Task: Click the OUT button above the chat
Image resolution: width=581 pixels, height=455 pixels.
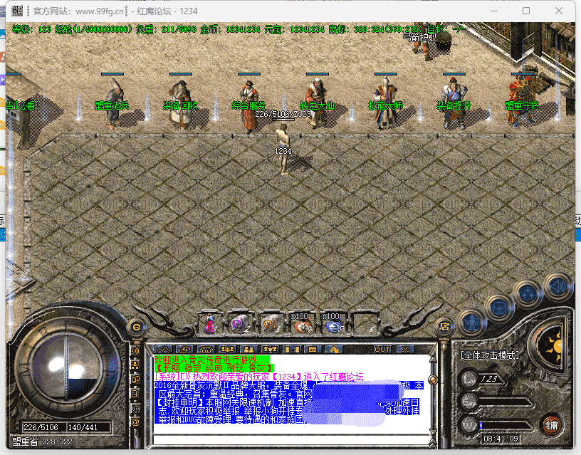Action: 382,350
